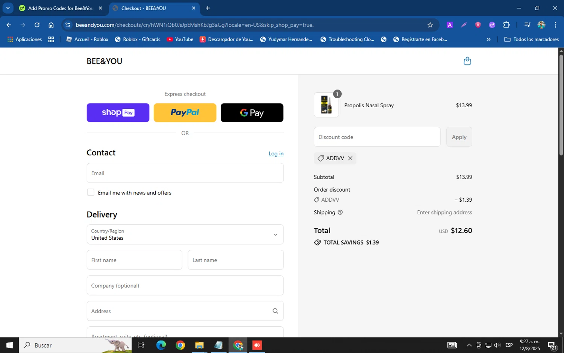This screenshot has width=564, height=353.
Task: Open the media control icon in toolbar
Action: point(527,25)
